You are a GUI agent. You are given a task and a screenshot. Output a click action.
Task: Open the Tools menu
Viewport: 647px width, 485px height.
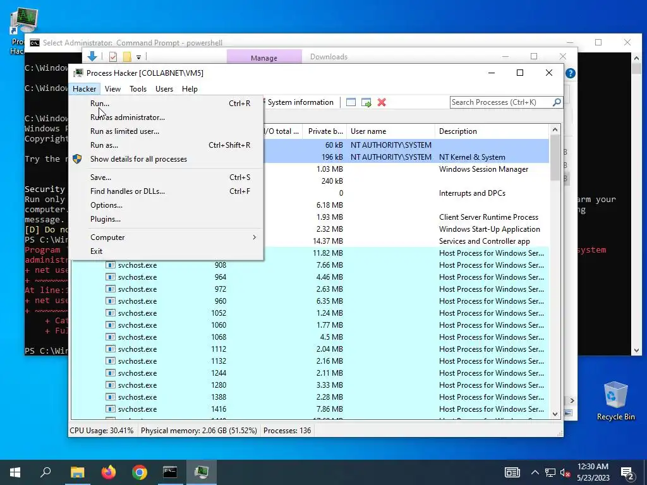(138, 88)
